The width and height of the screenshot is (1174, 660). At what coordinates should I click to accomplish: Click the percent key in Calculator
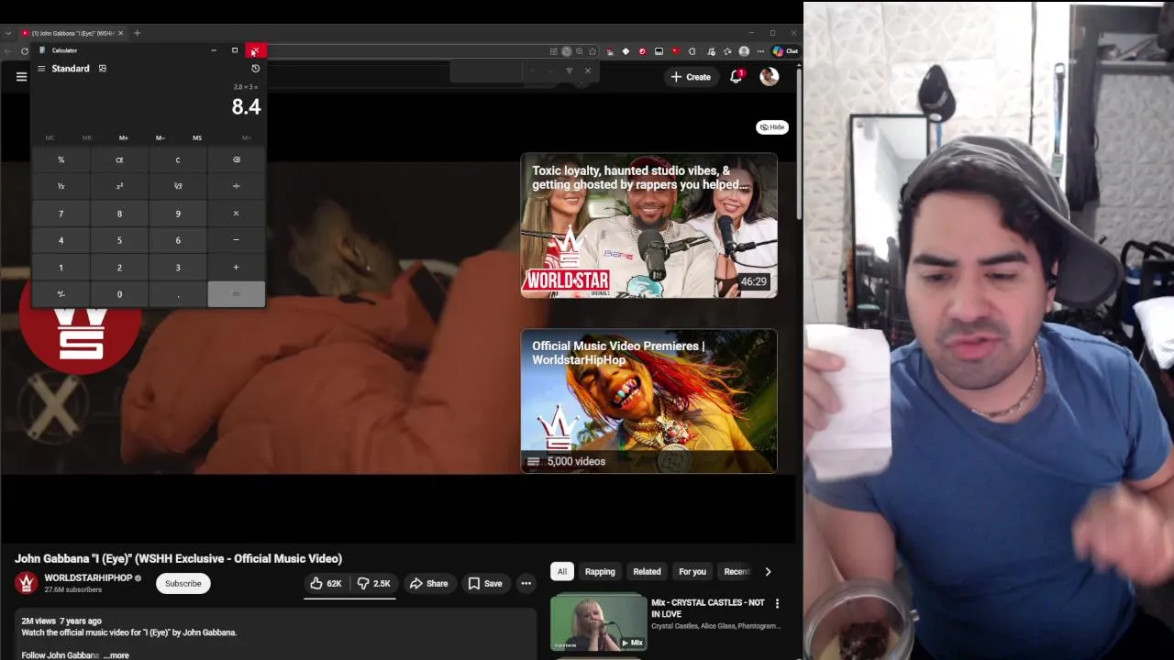(x=61, y=159)
